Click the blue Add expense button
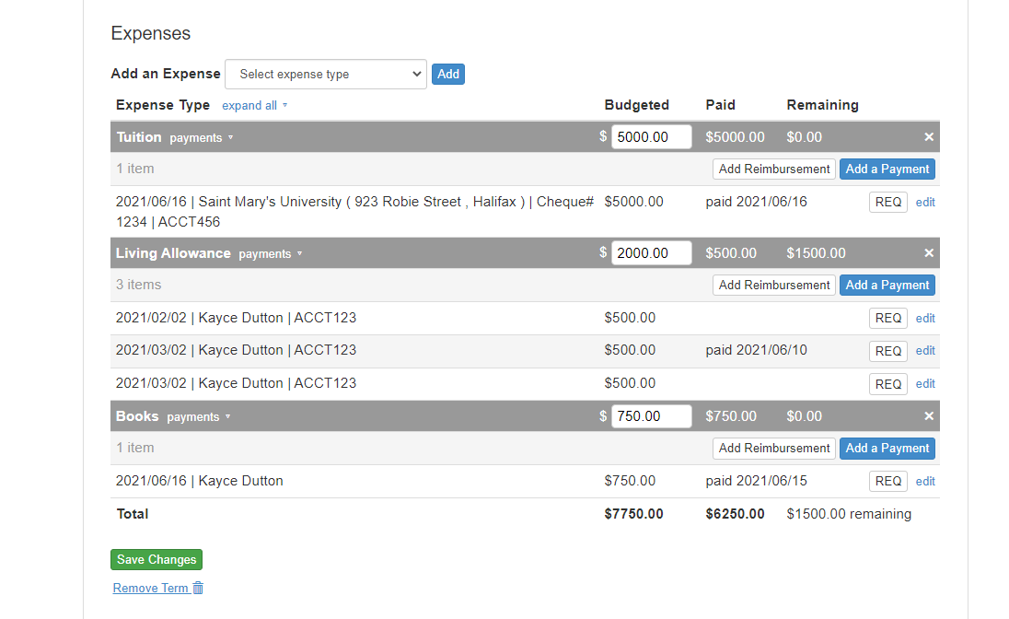This screenshot has height=619, width=1009. [x=447, y=74]
